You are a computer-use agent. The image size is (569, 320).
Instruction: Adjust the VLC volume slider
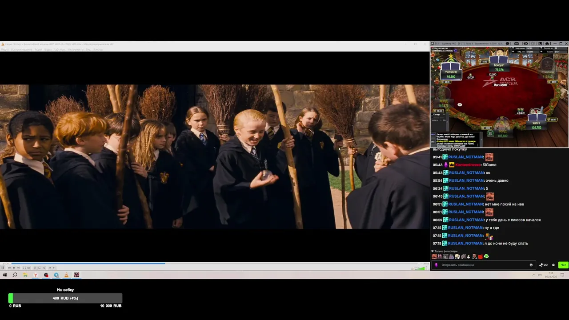(x=421, y=268)
